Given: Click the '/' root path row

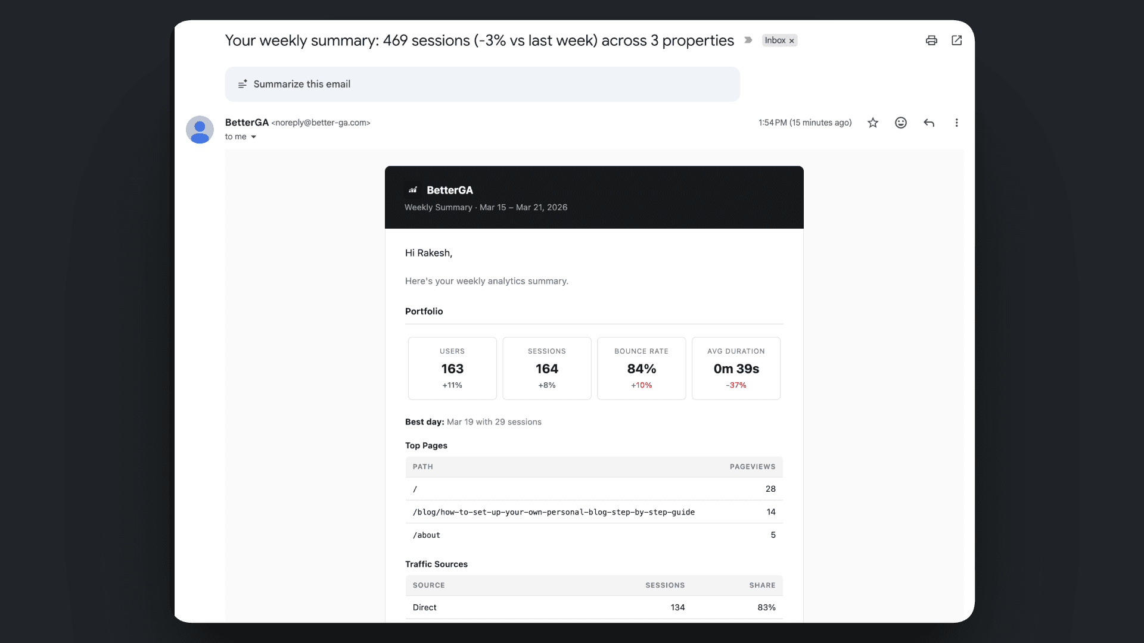Looking at the screenshot, I should pos(594,489).
